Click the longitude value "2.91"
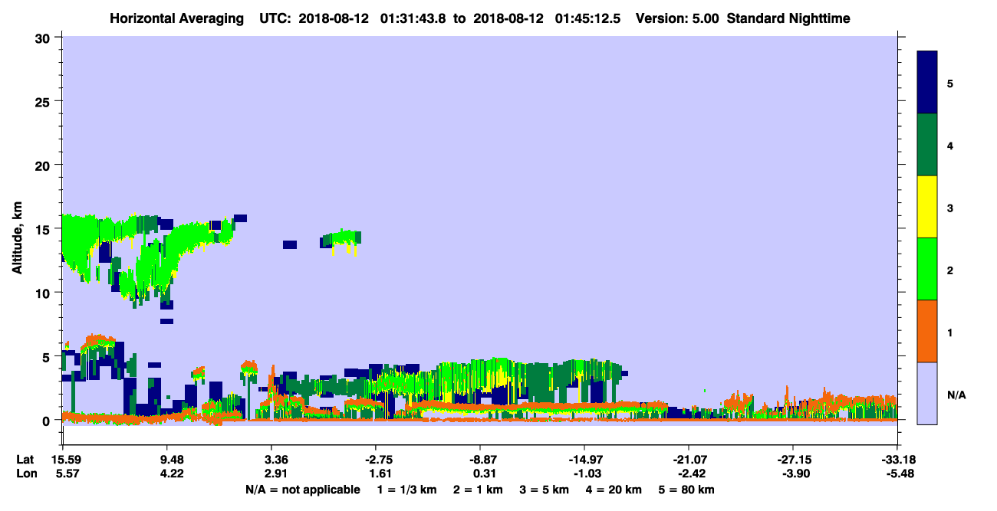 click(276, 473)
